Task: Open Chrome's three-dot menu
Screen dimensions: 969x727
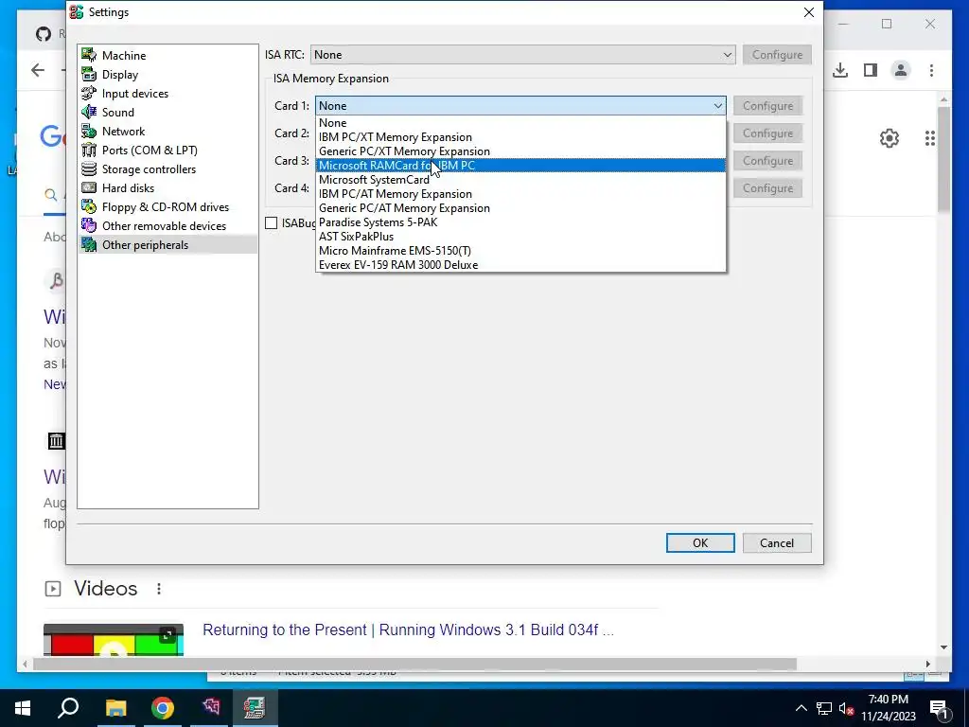Action: coord(931,70)
